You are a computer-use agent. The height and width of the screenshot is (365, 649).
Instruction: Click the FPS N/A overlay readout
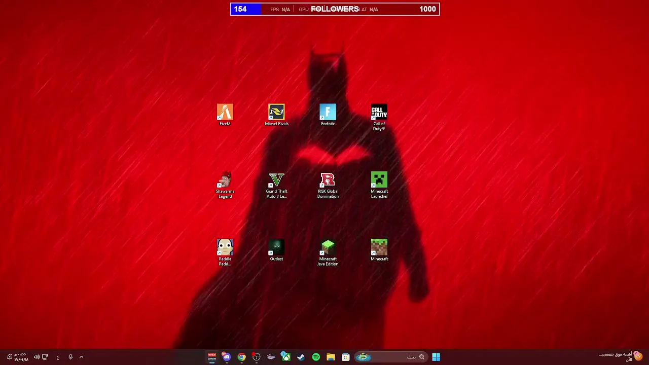280,10
